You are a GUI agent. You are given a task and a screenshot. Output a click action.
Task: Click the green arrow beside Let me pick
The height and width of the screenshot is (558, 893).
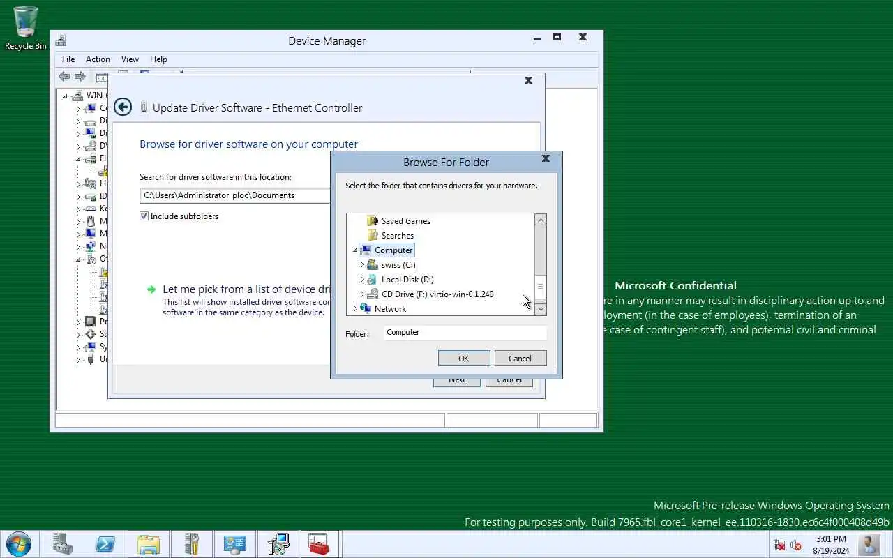pyautogui.click(x=151, y=289)
